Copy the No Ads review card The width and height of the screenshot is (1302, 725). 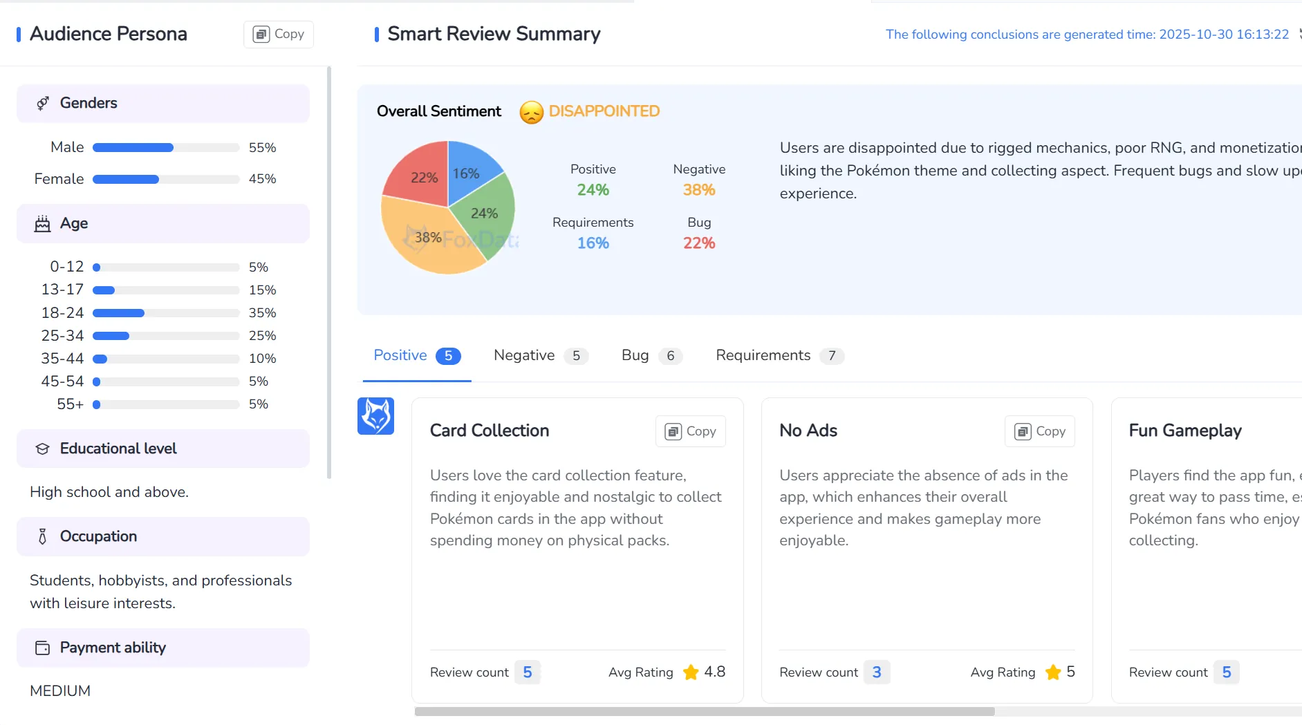(x=1039, y=431)
